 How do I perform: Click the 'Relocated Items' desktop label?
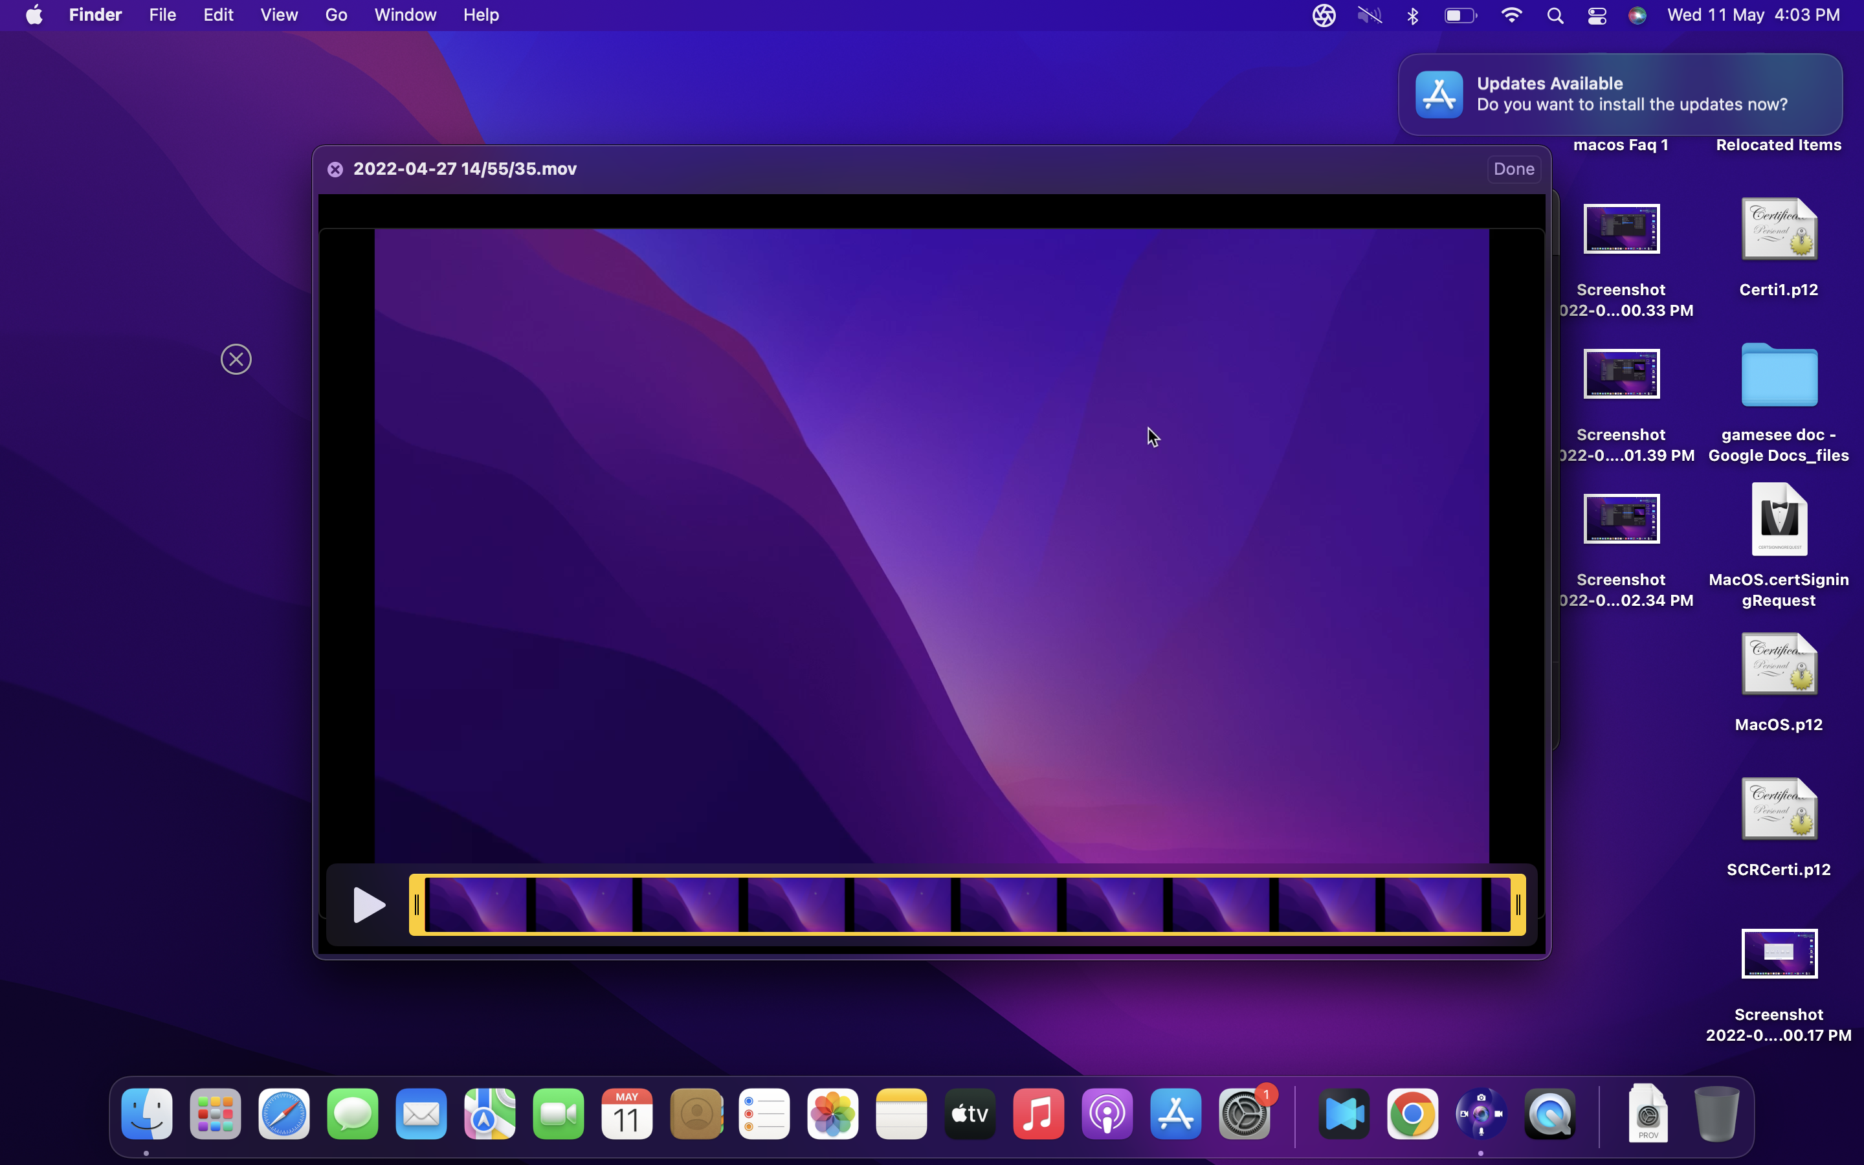1779,145
